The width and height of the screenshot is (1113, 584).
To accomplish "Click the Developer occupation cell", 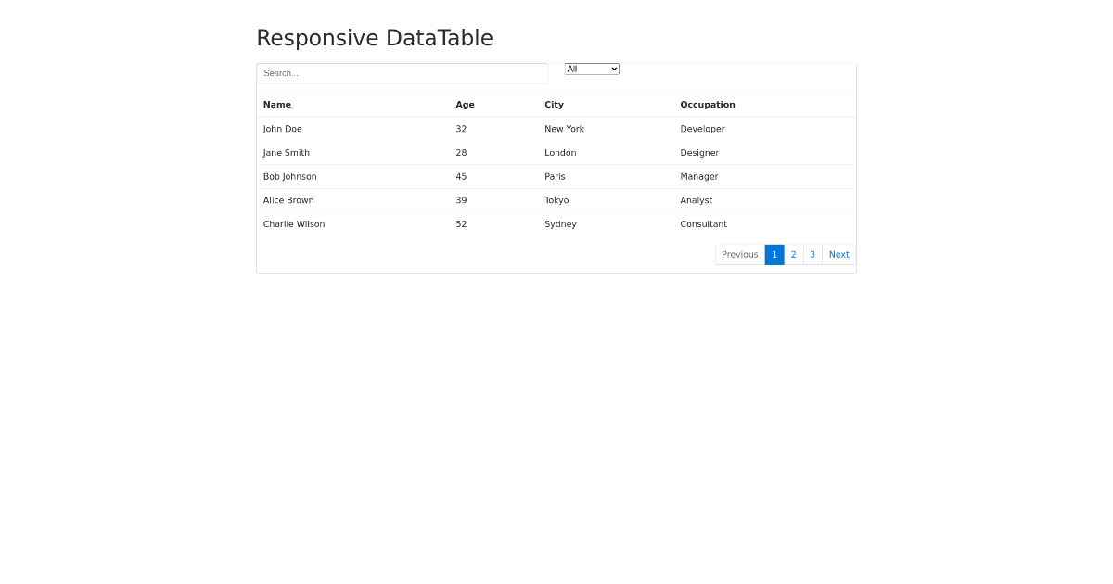I will pos(703,129).
